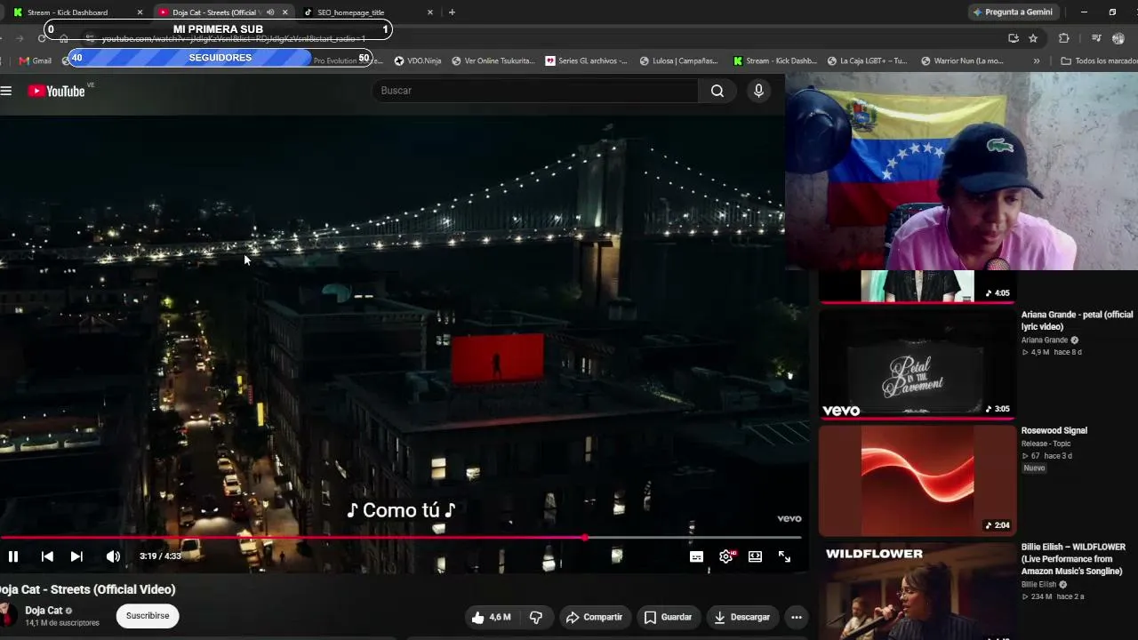Start voice search with the microphone
Screen dimensions: 1138x640
click(758, 91)
